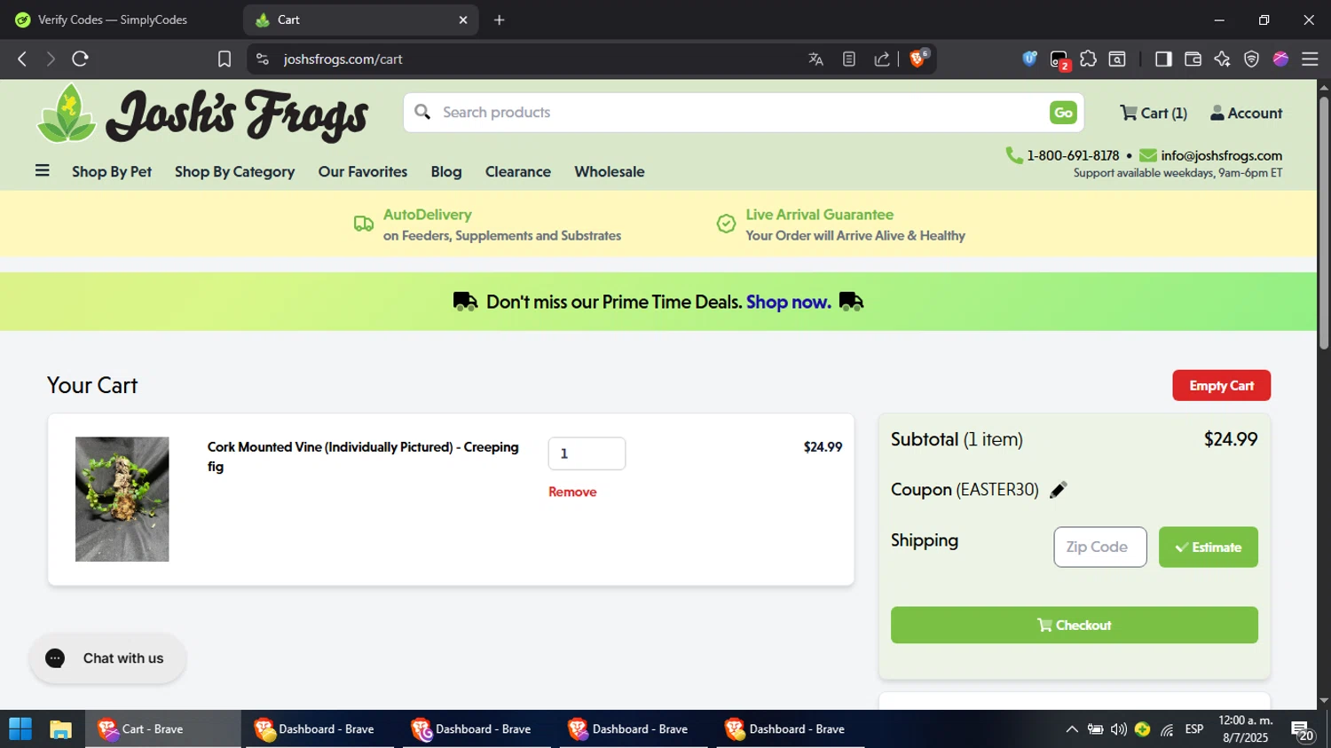Image resolution: width=1331 pixels, height=748 pixels.
Task: Open a new browser tab
Action: click(500, 20)
